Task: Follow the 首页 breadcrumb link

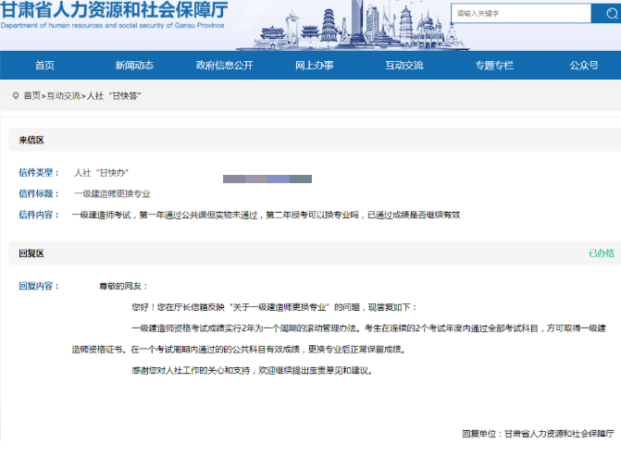Action: [32, 96]
